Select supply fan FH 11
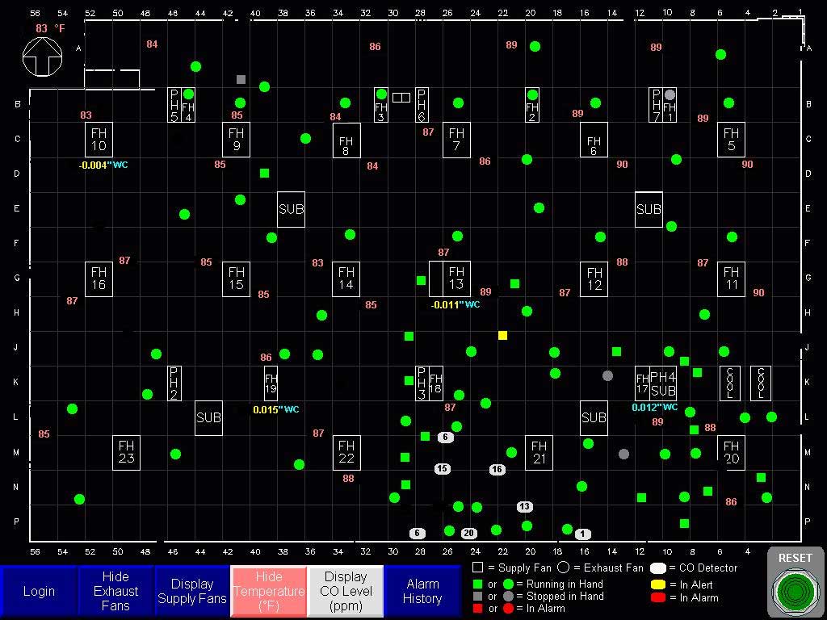 [731, 279]
